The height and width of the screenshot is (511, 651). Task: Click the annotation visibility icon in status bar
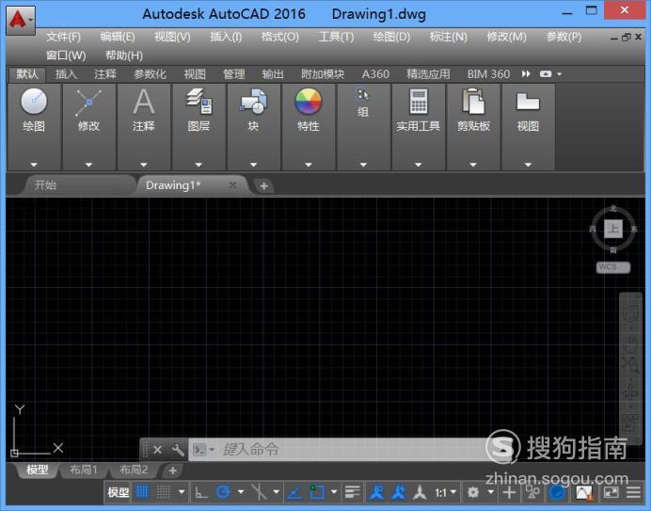(x=376, y=492)
